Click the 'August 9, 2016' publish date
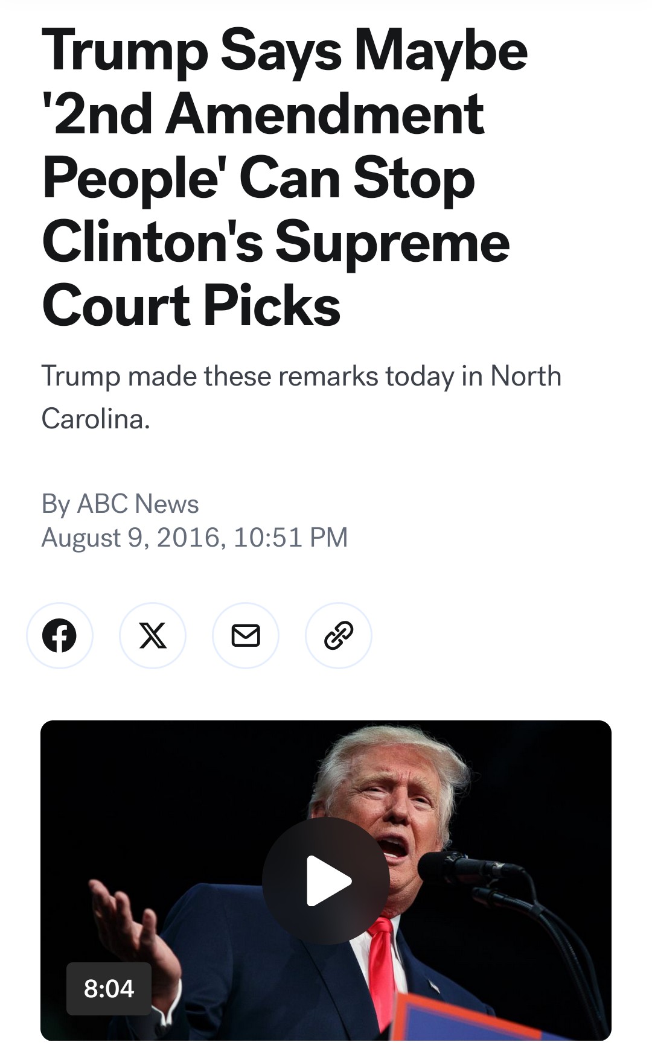This screenshot has height=1051, width=652. (130, 537)
